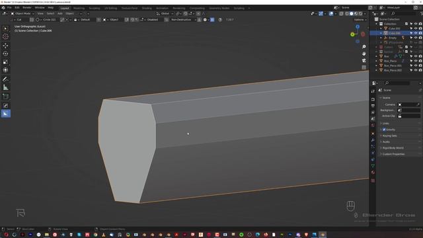This screenshot has height=238, width=423.
Task: Click the Active Clip field
Action: tap(409, 116)
